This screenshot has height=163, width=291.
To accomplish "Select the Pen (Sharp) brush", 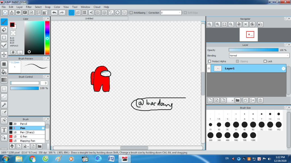I will [x=27, y=132].
